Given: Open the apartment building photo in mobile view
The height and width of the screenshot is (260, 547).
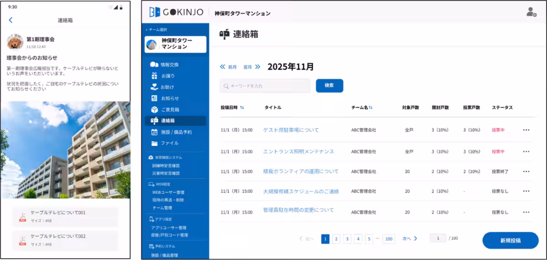Looking at the screenshot, I should point(66,150).
